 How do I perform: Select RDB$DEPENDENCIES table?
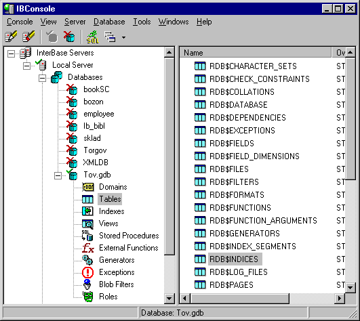(x=247, y=118)
